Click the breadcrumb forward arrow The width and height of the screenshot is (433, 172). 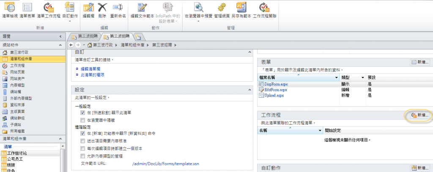78,45
